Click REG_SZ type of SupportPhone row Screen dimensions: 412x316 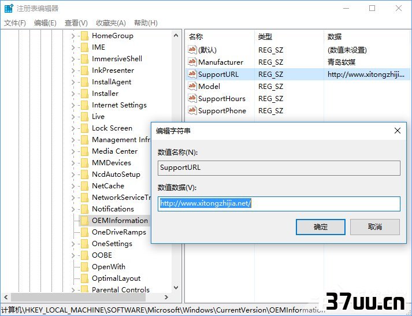tap(270, 111)
